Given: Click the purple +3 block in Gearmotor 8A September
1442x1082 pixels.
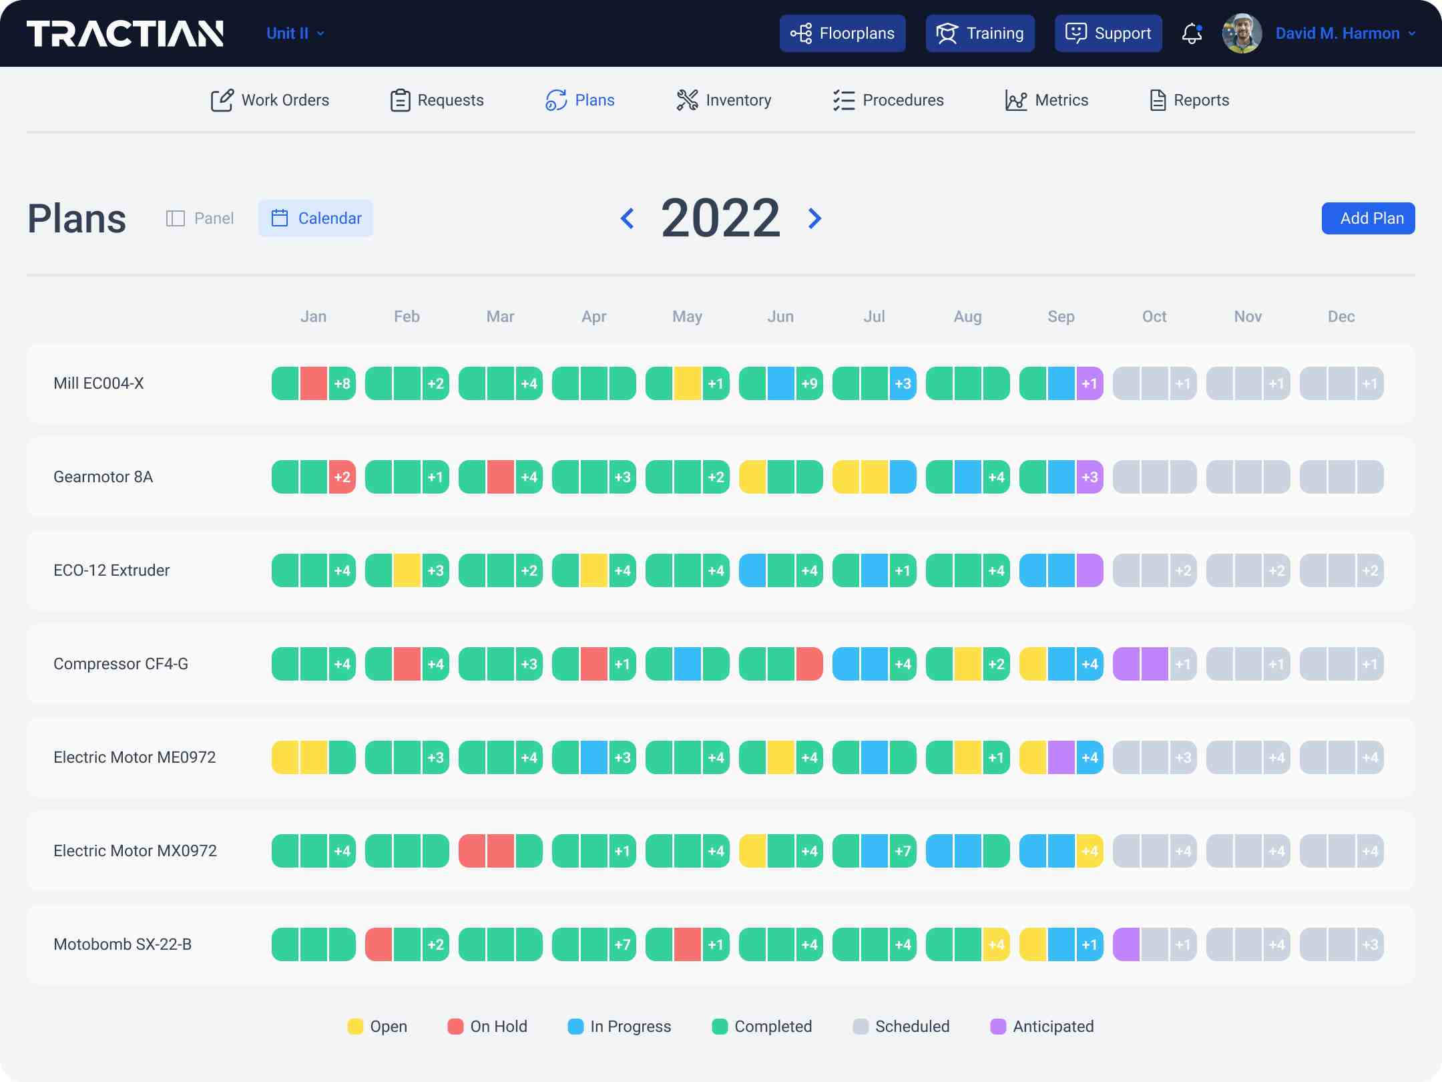Looking at the screenshot, I should [1090, 477].
